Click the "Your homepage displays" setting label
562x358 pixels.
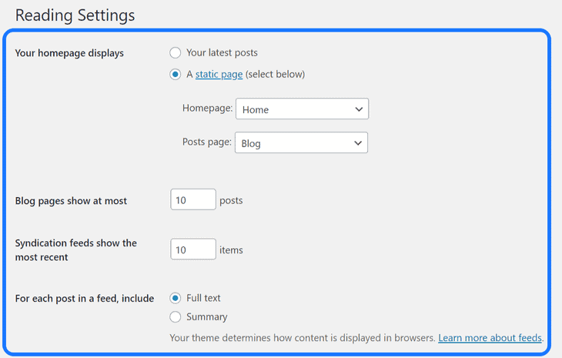tap(69, 53)
